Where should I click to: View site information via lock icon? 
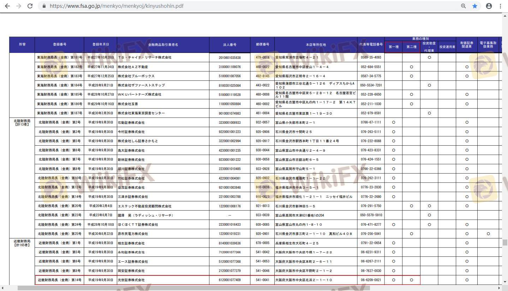point(44,6)
